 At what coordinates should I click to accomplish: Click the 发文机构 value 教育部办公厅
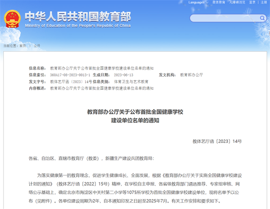(x=193, y=75)
